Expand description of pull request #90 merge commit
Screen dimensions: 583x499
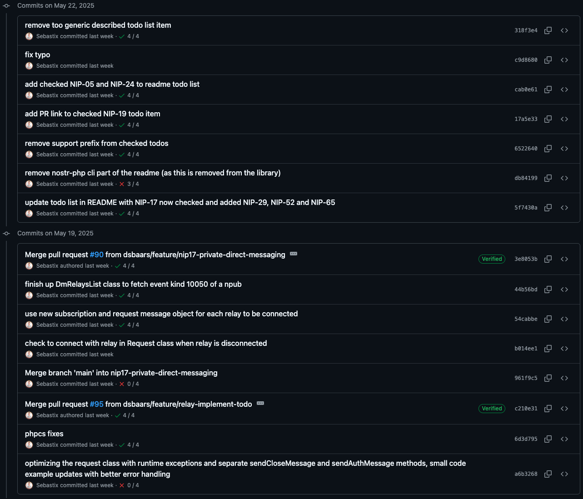(x=294, y=254)
